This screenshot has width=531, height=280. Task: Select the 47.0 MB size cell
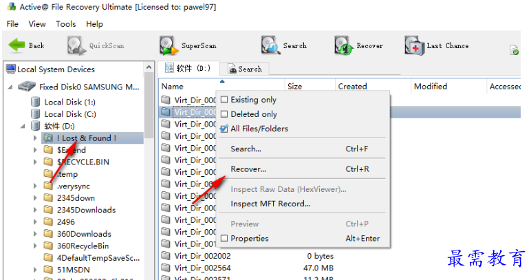coord(318,268)
